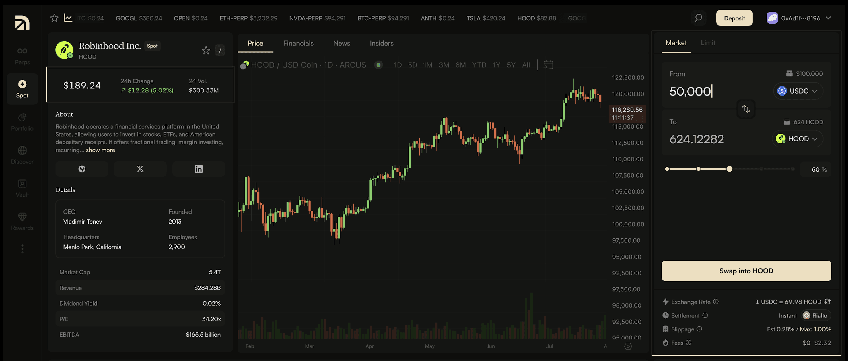This screenshot has height=361, width=848.
Task: Show Fees info tooltip
Action: (688, 343)
